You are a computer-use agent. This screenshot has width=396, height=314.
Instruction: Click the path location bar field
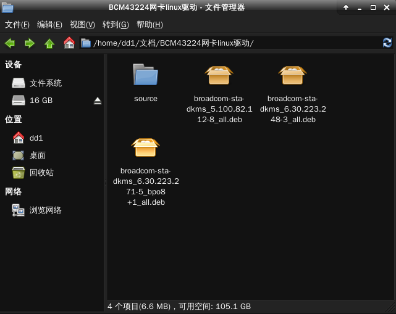pyautogui.click(x=235, y=43)
